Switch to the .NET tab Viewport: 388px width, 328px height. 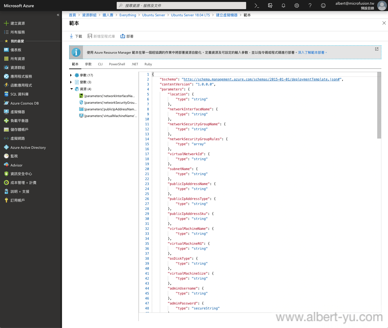click(135, 64)
